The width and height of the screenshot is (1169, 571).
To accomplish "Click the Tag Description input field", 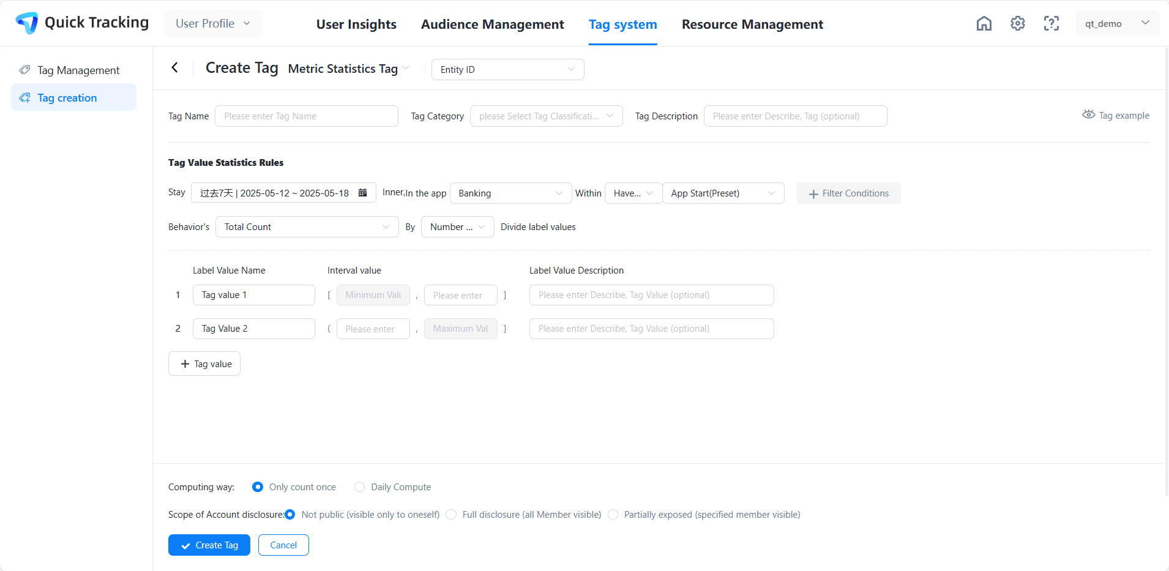I will coord(796,116).
